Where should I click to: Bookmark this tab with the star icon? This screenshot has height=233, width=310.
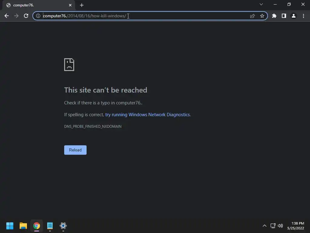pyautogui.click(x=262, y=16)
